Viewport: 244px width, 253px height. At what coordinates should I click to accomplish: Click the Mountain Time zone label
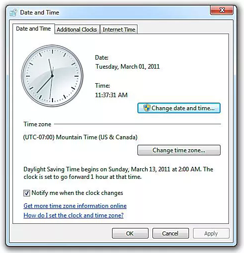click(x=80, y=137)
